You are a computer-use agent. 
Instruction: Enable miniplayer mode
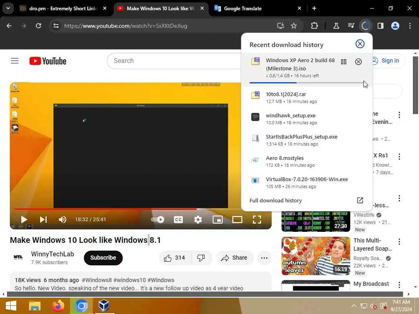coord(218,220)
